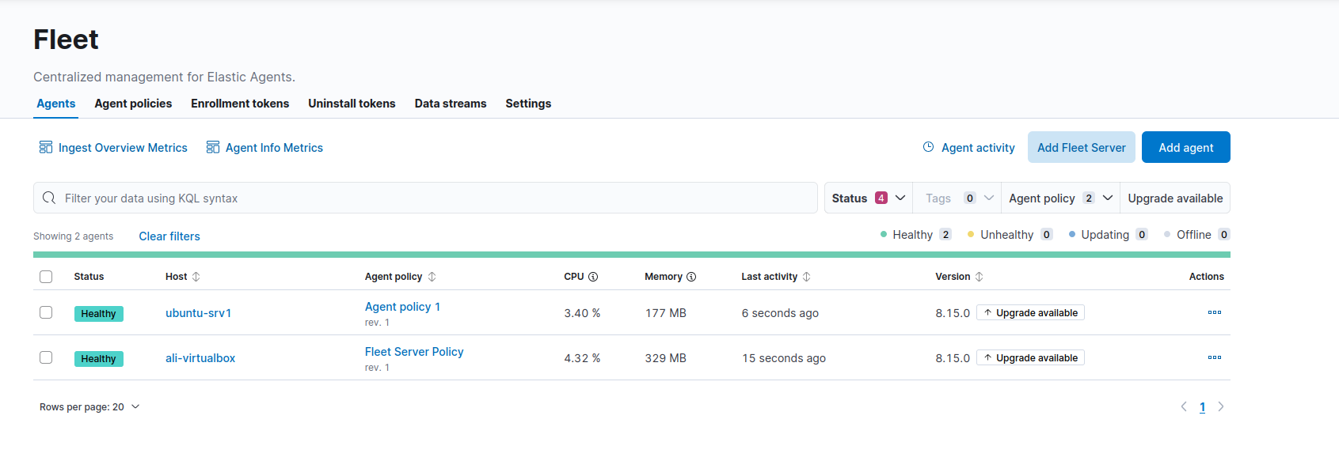1339x476 pixels.
Task: Focus the KQL filter search field
Action: click(425, 198)
